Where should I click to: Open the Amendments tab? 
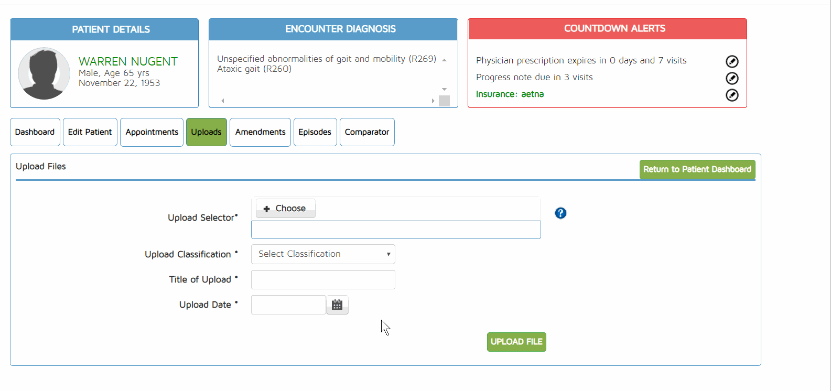point(260,132)
